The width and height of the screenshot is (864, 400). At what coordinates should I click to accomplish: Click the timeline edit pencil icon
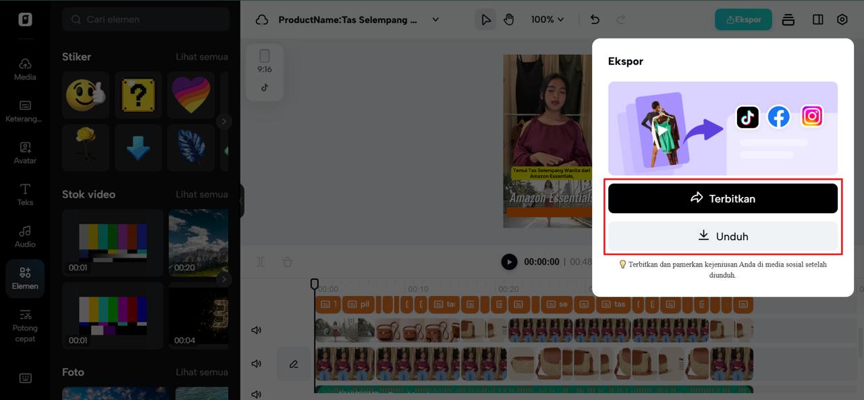(x=294, y=364)
